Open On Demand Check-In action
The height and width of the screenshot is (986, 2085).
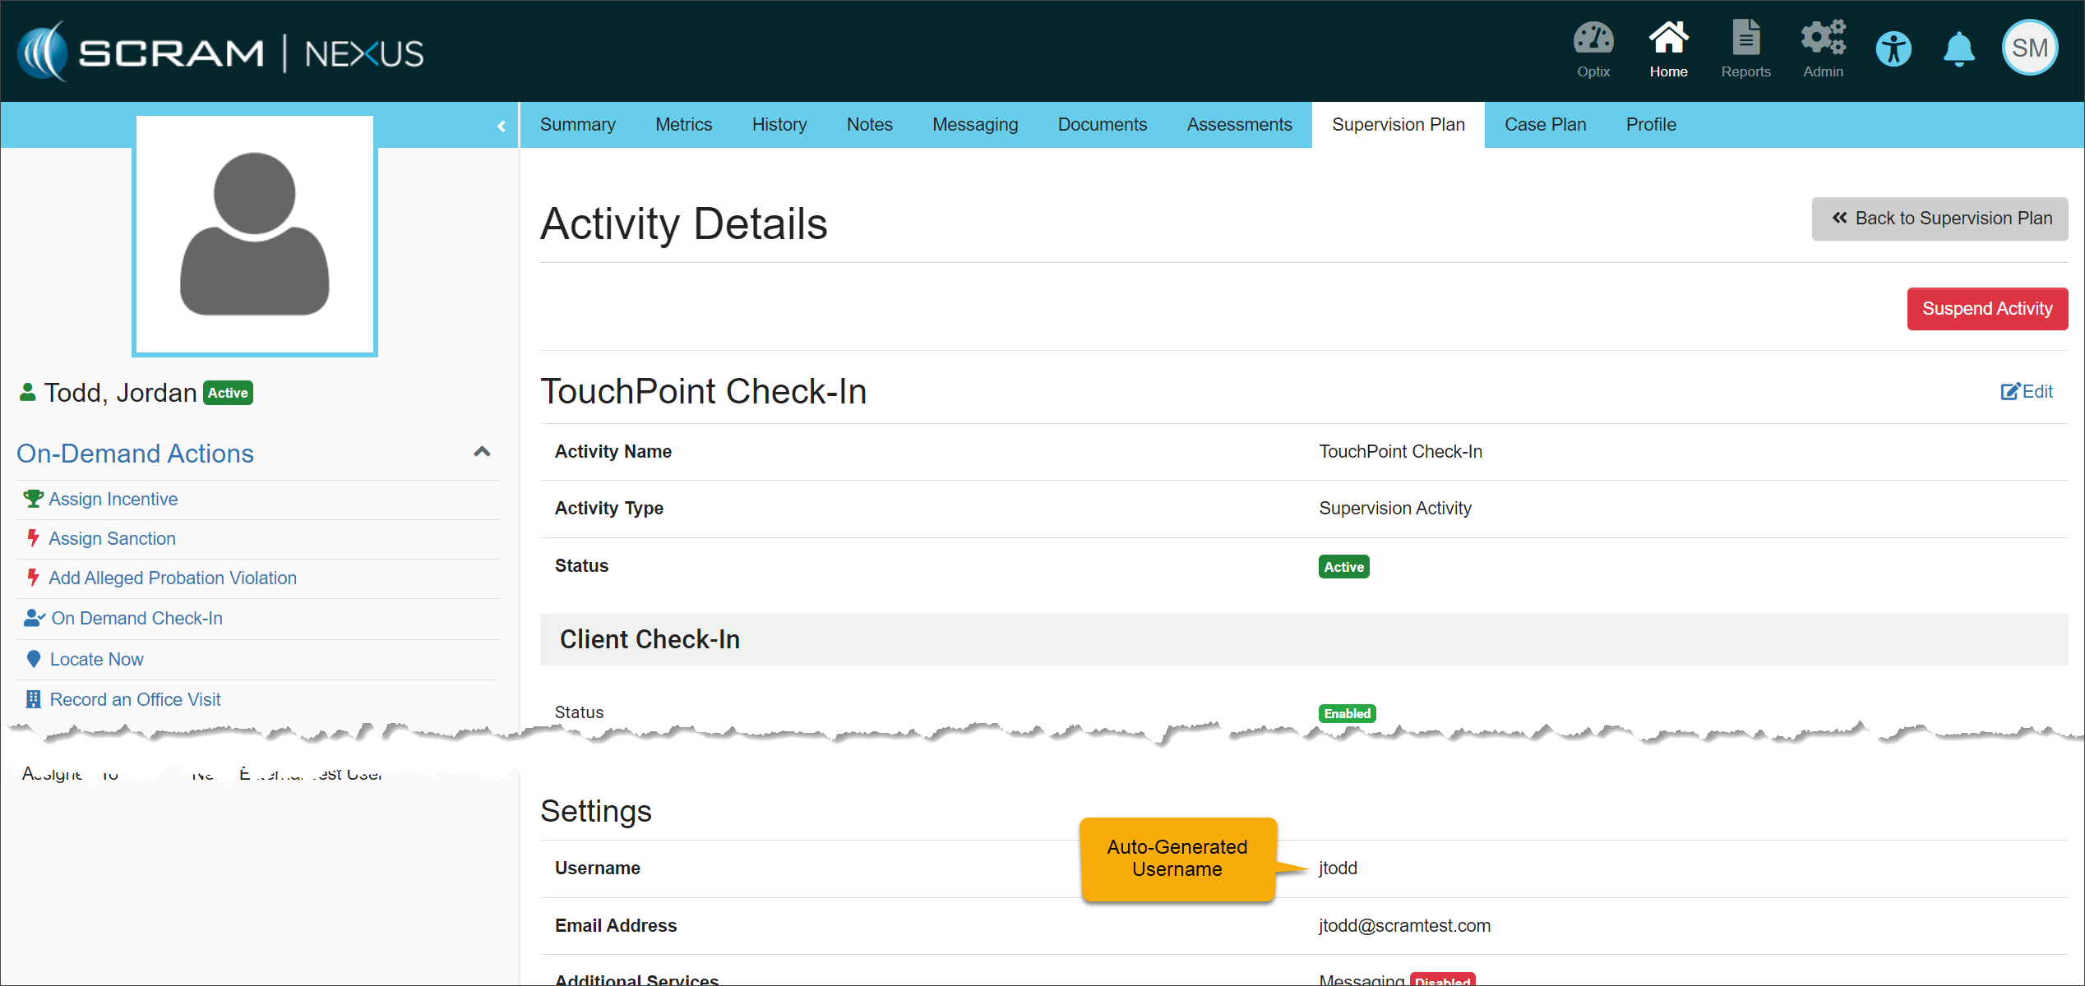(x=136, y=619)
